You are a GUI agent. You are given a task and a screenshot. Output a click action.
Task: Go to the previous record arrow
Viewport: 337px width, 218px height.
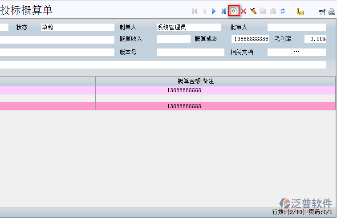[204, 11]
